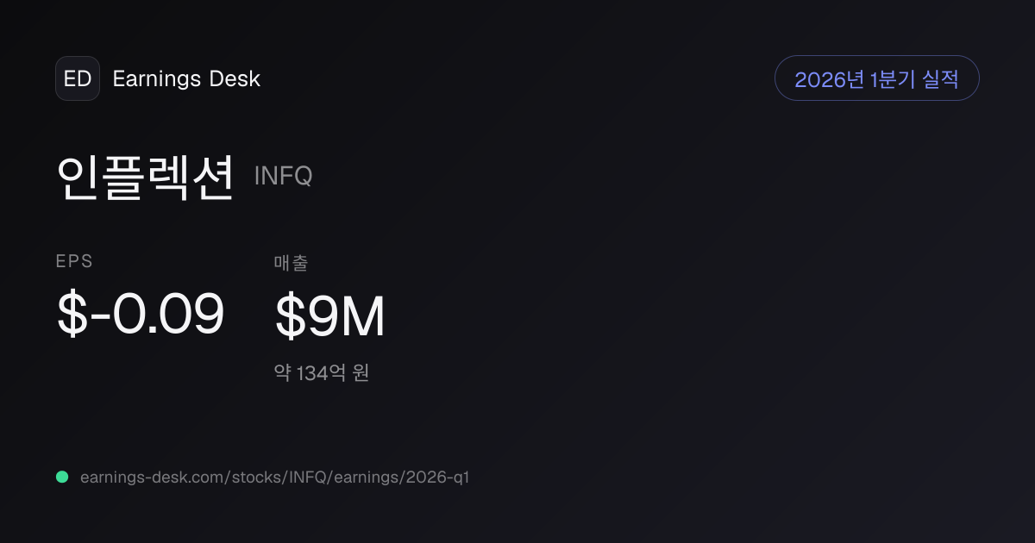Click the letters ED inside the logo box

tap(78, 79)
